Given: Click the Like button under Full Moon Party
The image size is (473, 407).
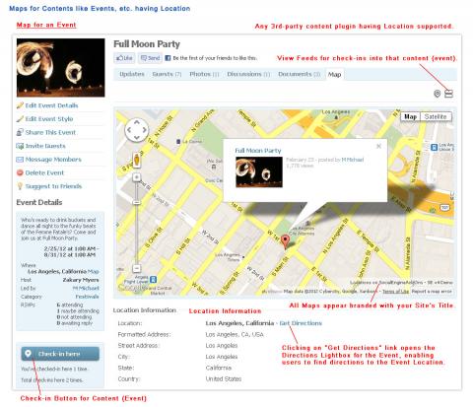Looking at the screenshot, I should 124,58.
